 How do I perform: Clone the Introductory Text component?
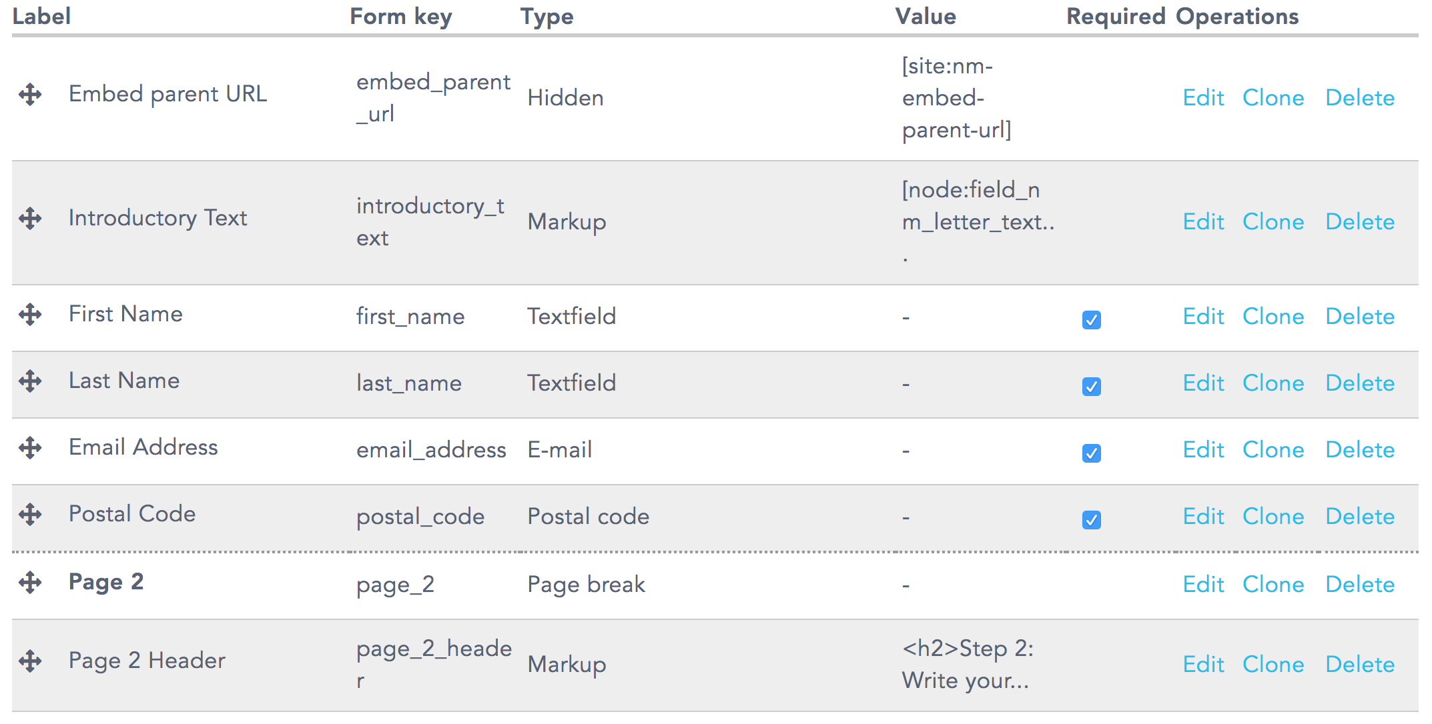click(x=1273, y=221)
